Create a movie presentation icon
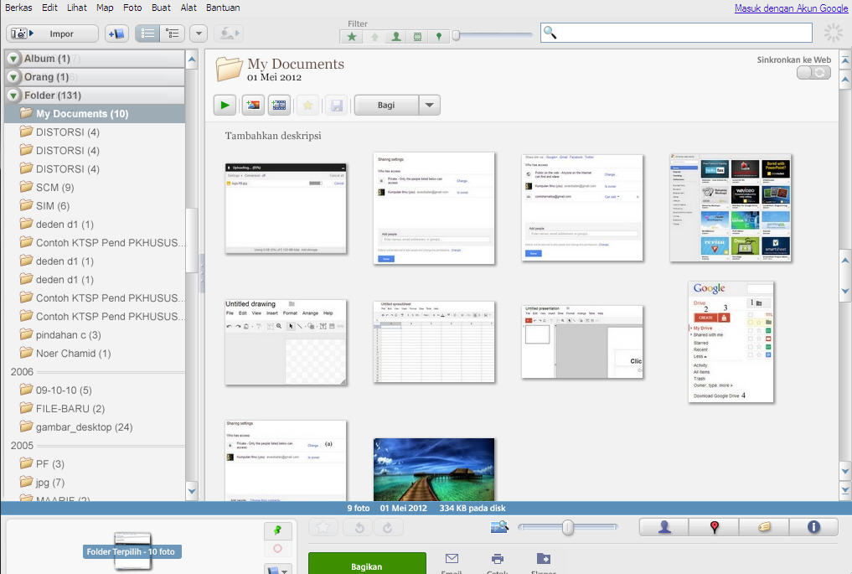This screenshot has width=852, height=574. click(x=279, y=106)
